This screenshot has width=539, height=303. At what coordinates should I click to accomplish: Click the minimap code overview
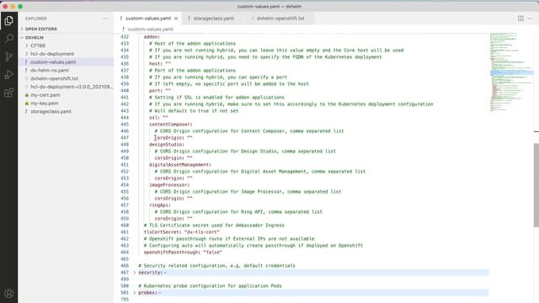tap(511, 72)
